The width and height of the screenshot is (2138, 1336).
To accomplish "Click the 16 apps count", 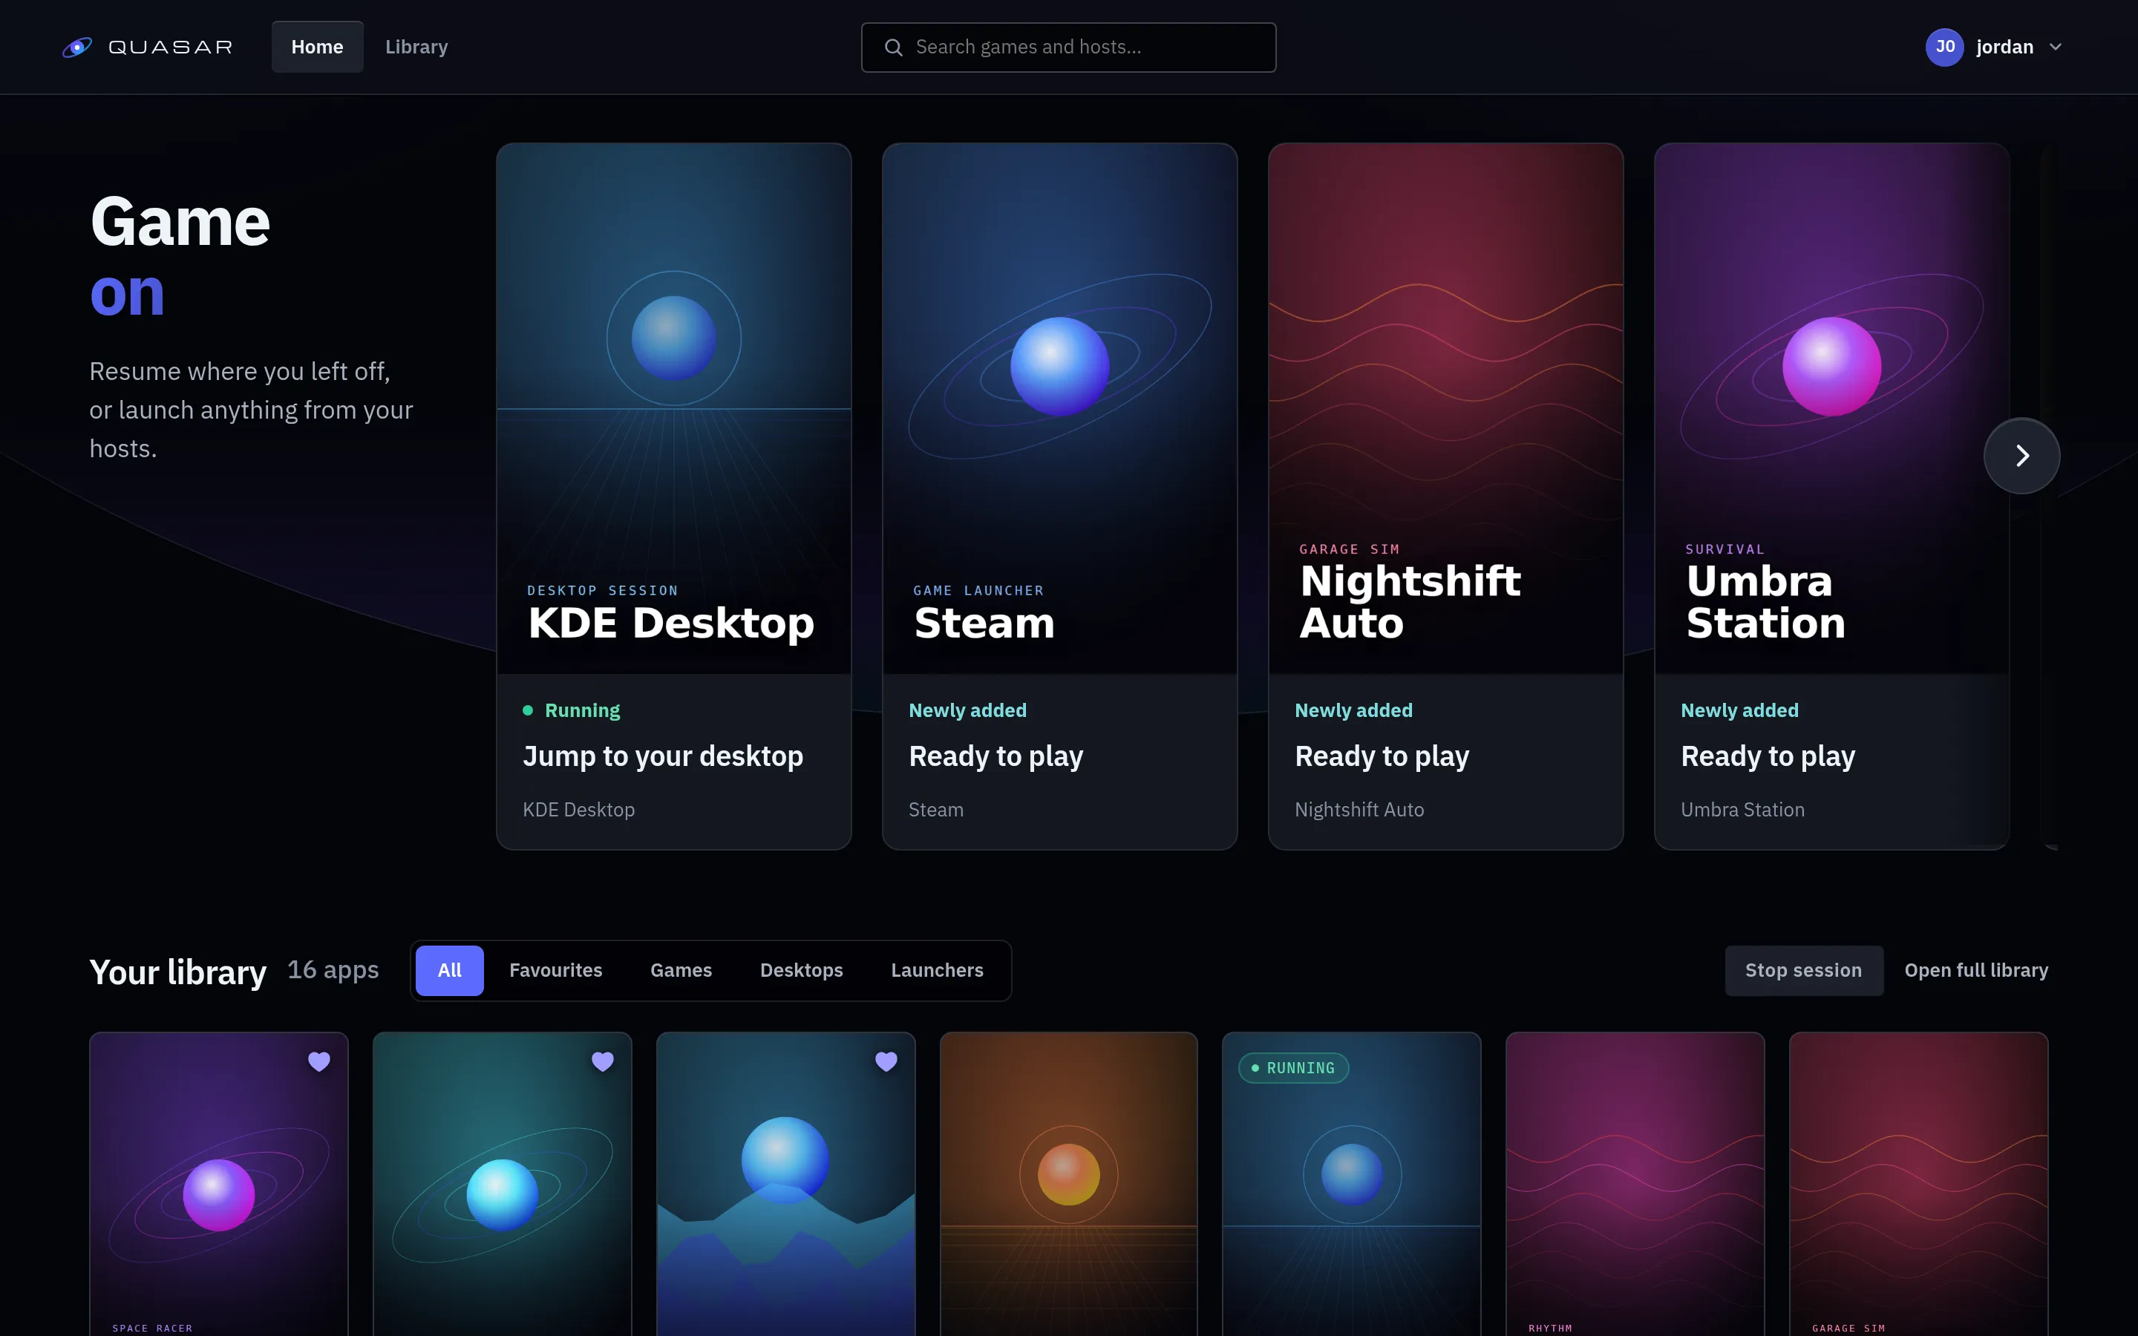I will pyautogui.click(x=333, y=970).
